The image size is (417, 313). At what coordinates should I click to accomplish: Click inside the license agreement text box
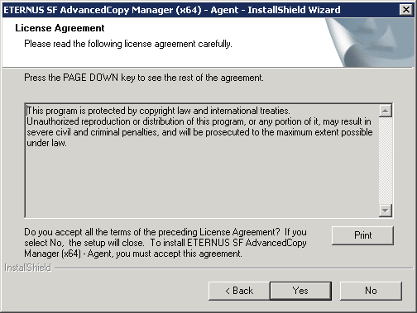pyautogui.click(x=202, y=160)
